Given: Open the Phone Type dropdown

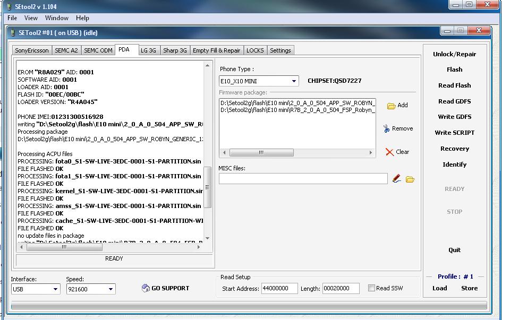Looking at the screenshot, I should click(x=294, y=81).
